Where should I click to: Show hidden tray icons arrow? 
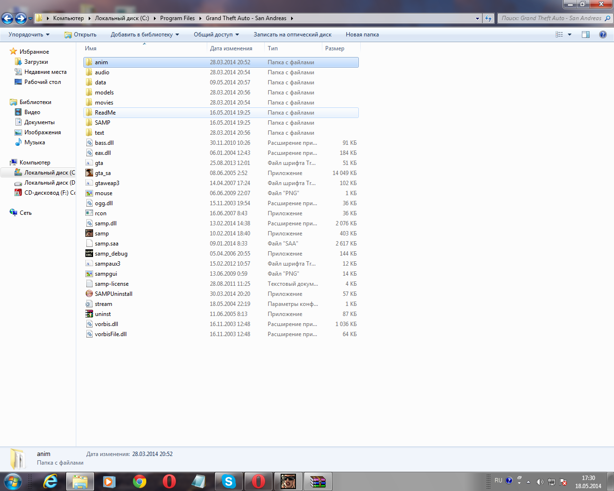coord(529,482)
